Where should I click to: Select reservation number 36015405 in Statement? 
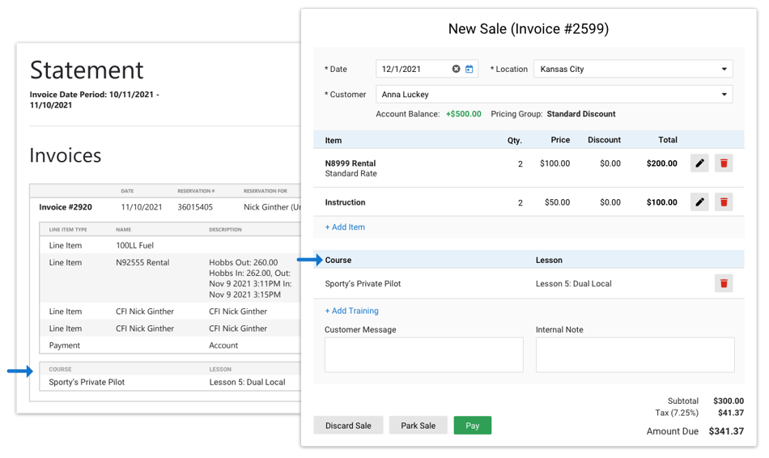click(195, 207)
